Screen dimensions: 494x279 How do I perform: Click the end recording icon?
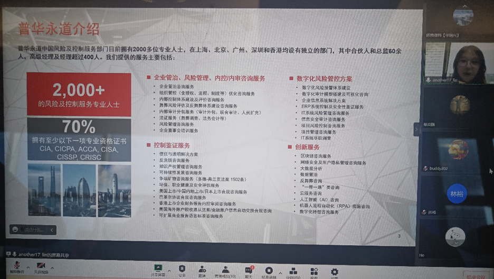[x=269, y=271]
